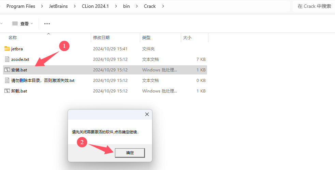
Task: Click the modified date of zcode.txt
Action: click(x=110, y=59)
